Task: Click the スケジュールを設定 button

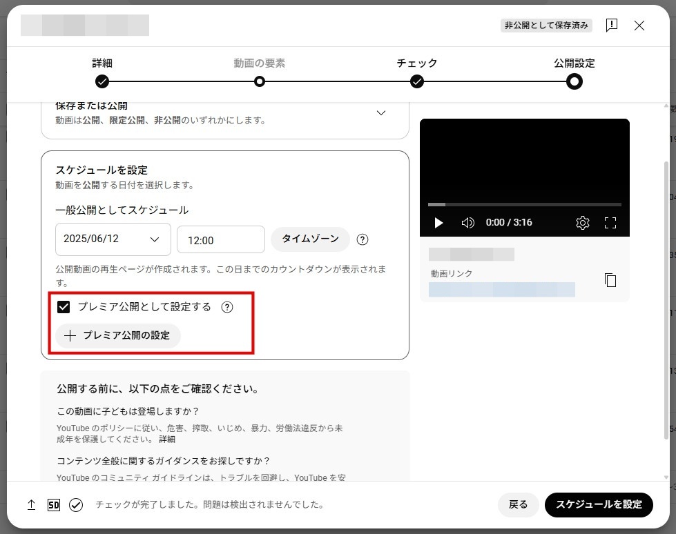Action: click(x=599, y=505)
